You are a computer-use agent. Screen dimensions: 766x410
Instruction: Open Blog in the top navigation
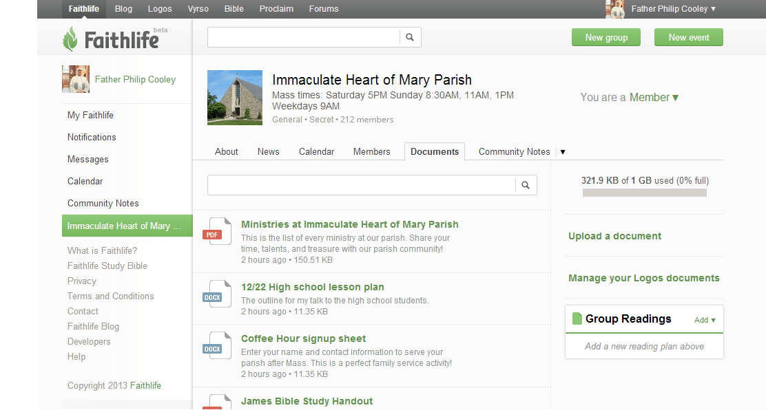[123, 9]
